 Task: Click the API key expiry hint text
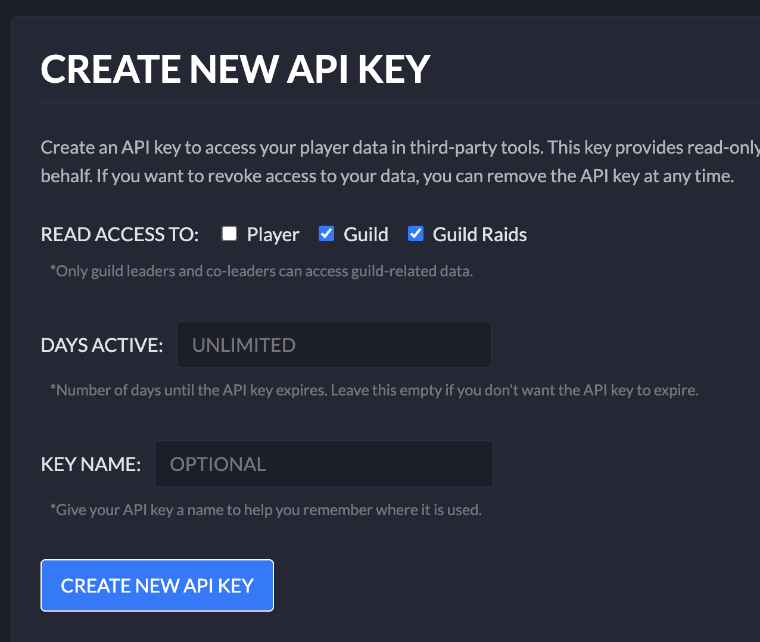coord(374,391)
